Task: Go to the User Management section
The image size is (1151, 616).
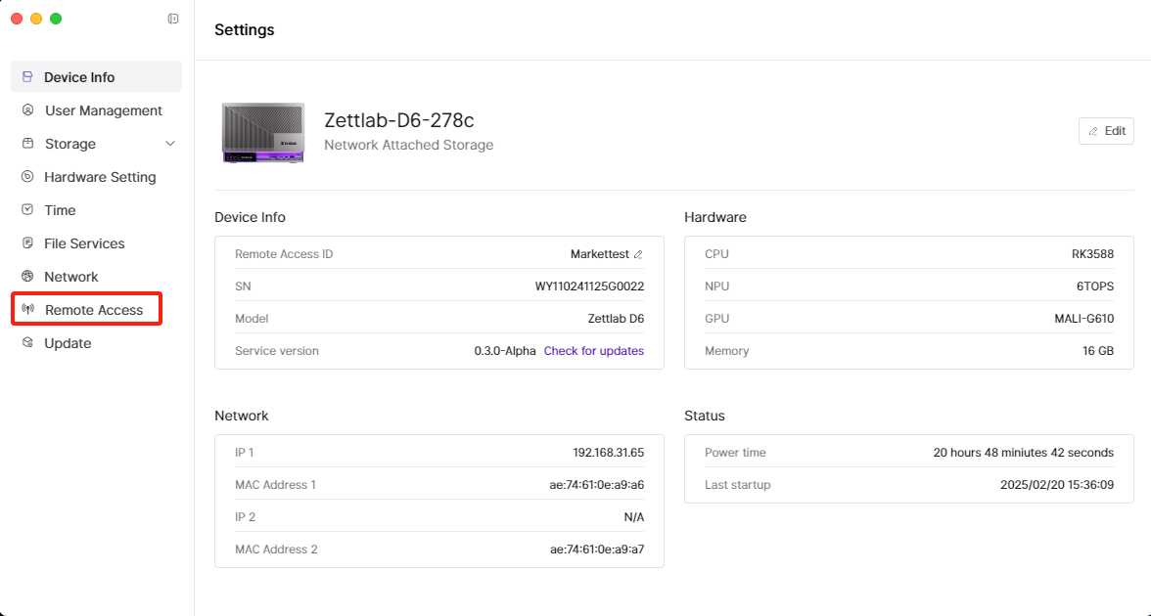Action: (103, 110)
